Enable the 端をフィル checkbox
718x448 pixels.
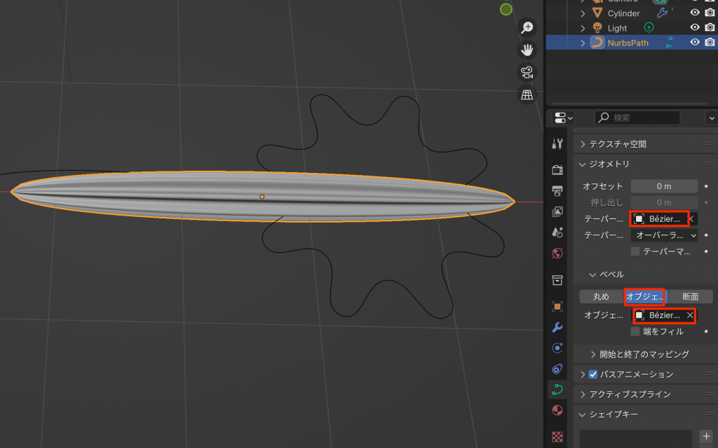(636, 331)
